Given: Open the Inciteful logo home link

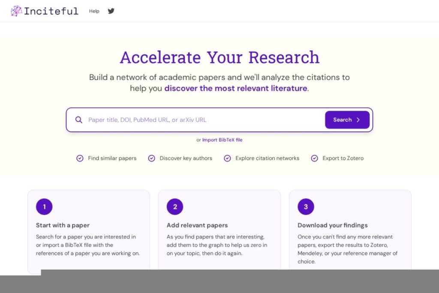Looking at the screenshot, I should pyautogui.click(x=45, y=11).
